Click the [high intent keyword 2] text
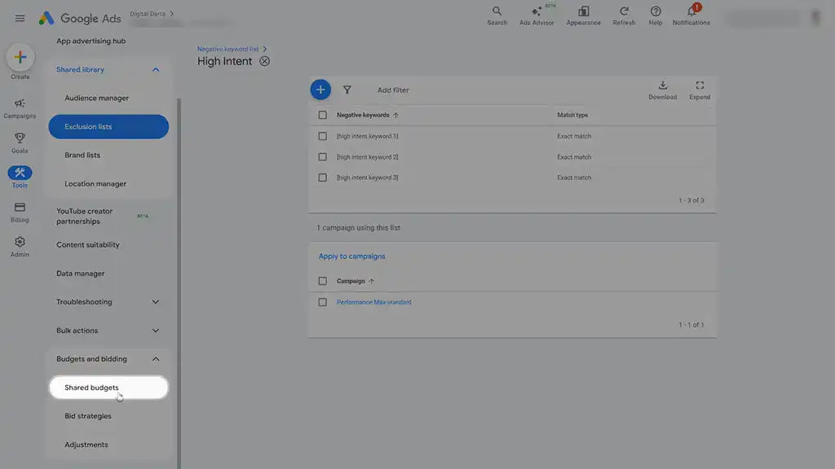This screenshot has height=469, width=835. point(367,157)
